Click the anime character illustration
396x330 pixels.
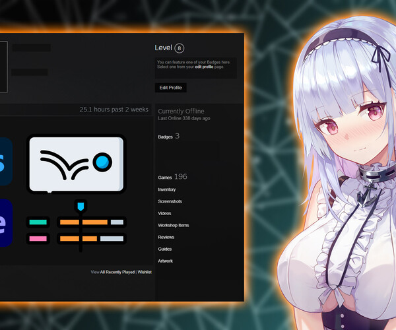(x=336, y=174)
